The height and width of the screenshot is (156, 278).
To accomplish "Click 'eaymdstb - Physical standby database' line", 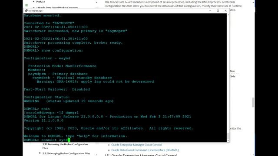I will 72,78.
